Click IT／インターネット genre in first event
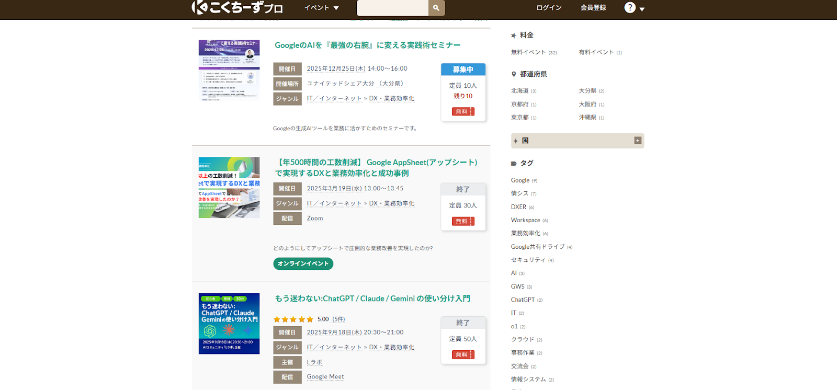This screenshot has width=837, height=390. point(334,99)
